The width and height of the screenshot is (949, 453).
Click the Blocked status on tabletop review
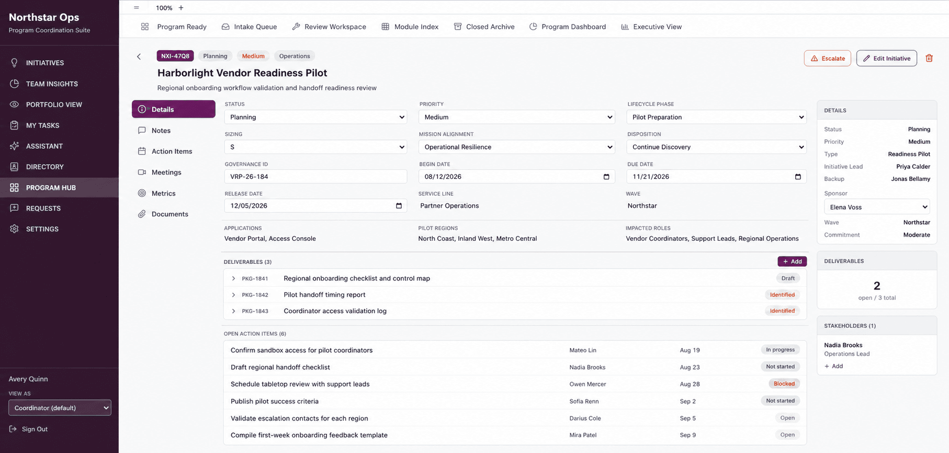click(x=784, y=384)
